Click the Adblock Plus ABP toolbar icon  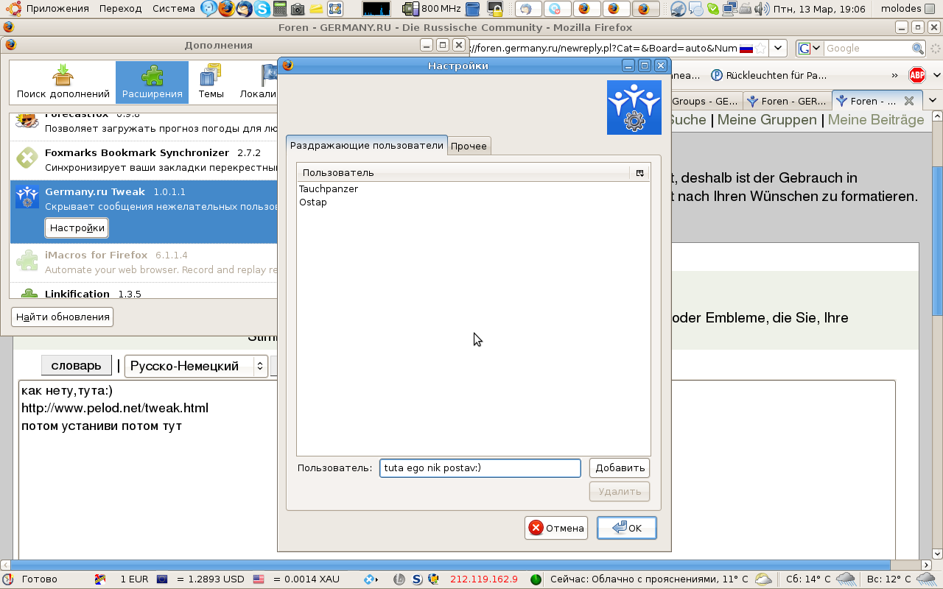[x=916, y=75]
